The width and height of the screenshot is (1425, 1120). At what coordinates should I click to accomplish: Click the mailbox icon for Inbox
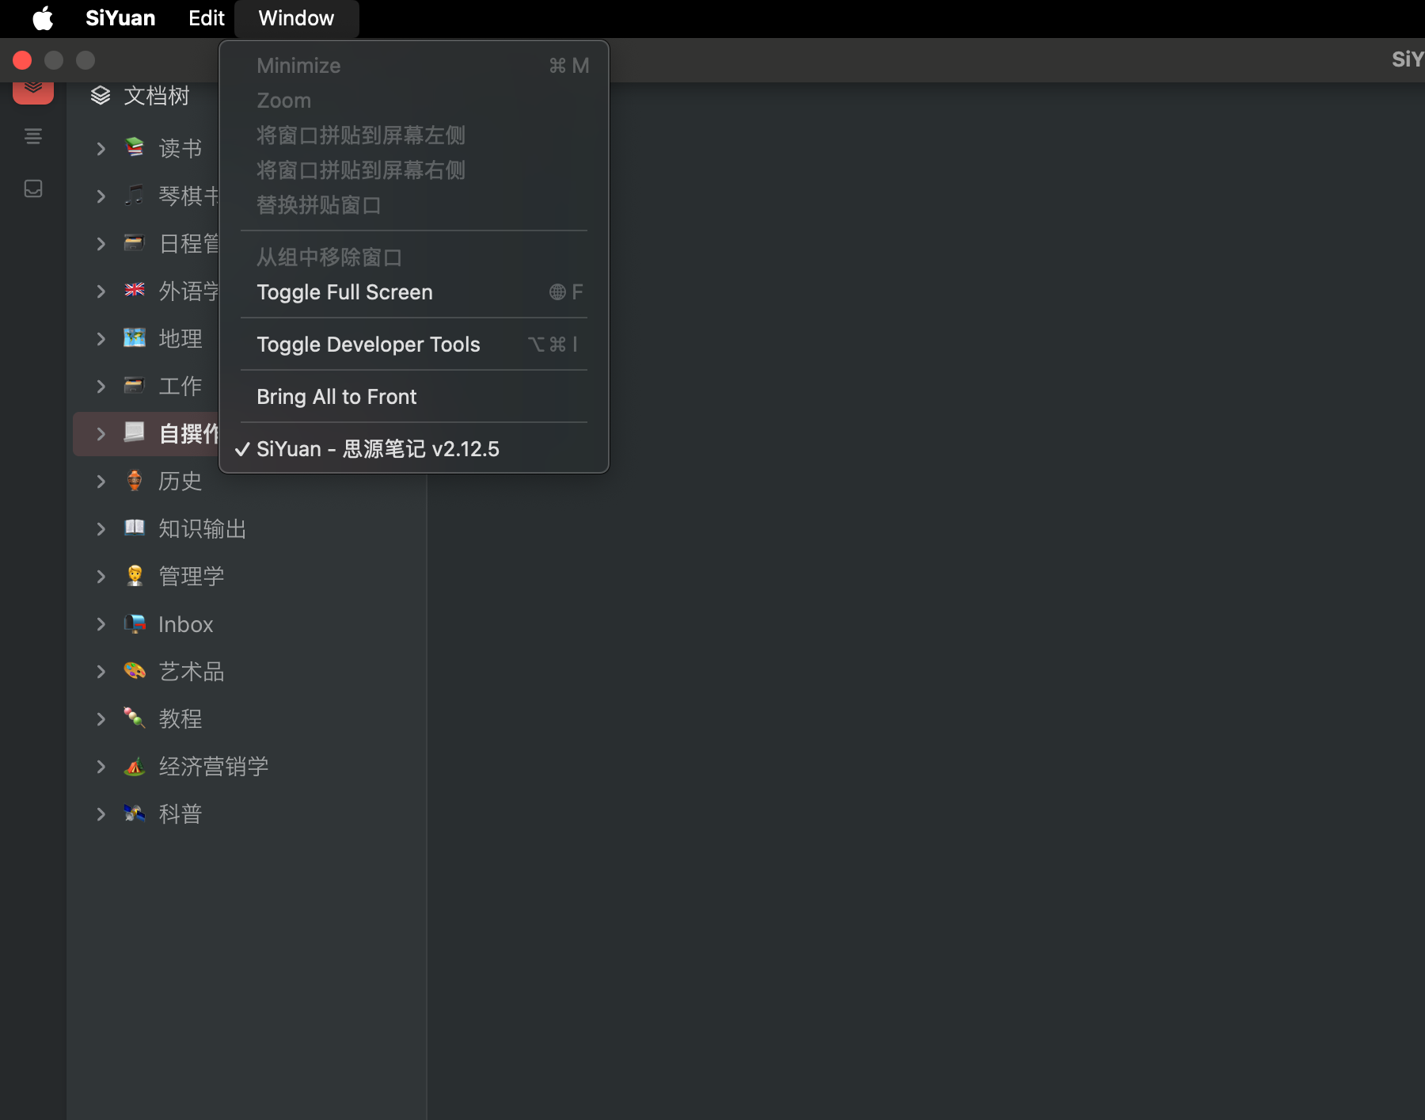pyautogui.click(x=135, y=623)
